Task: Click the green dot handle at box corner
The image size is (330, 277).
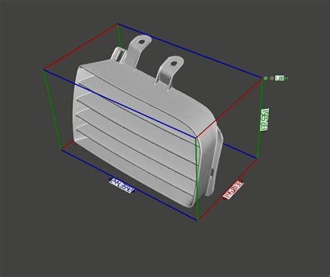Action: (265, 79)
